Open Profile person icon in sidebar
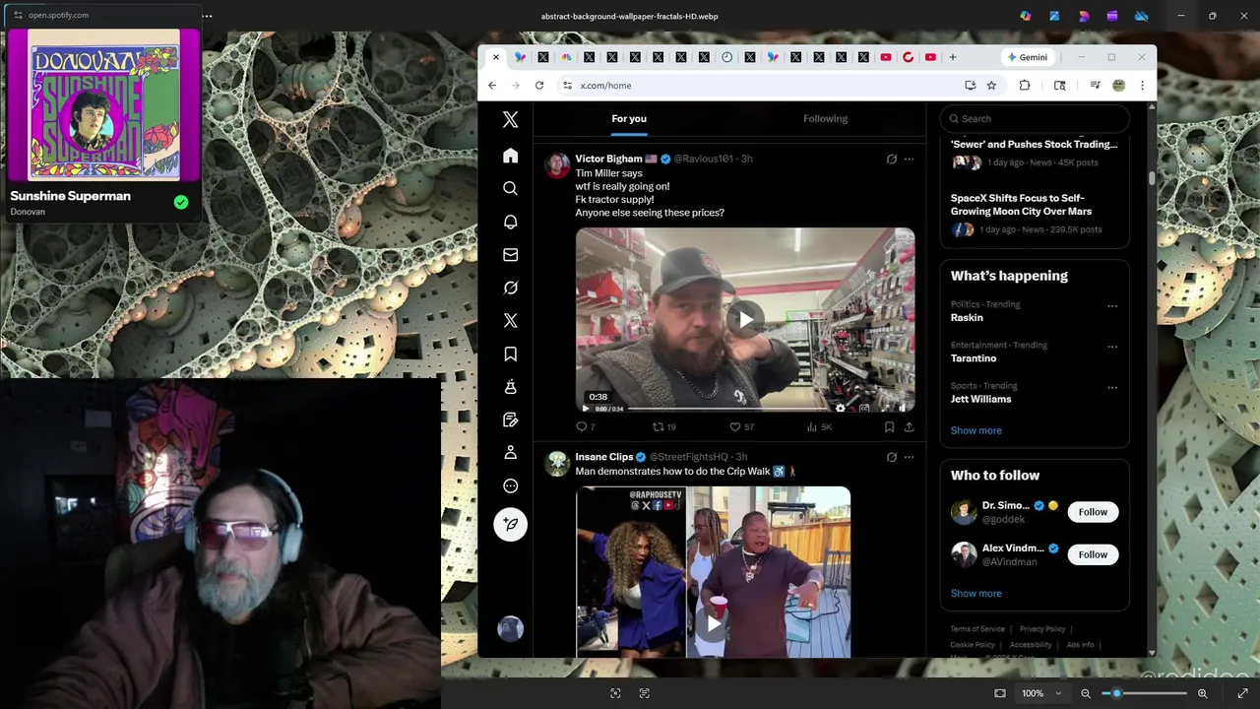 point(510,452)
